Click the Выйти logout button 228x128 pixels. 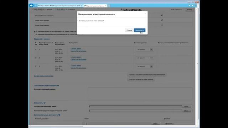tap(190, 10)
